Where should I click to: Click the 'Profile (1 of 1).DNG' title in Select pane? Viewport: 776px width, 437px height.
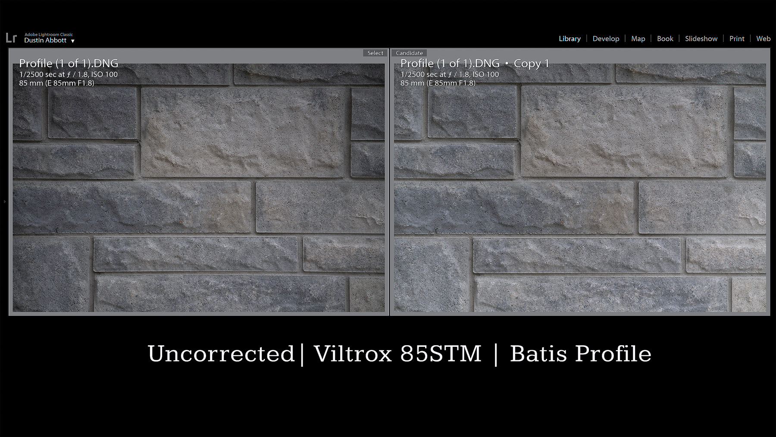tap(69, 63)
